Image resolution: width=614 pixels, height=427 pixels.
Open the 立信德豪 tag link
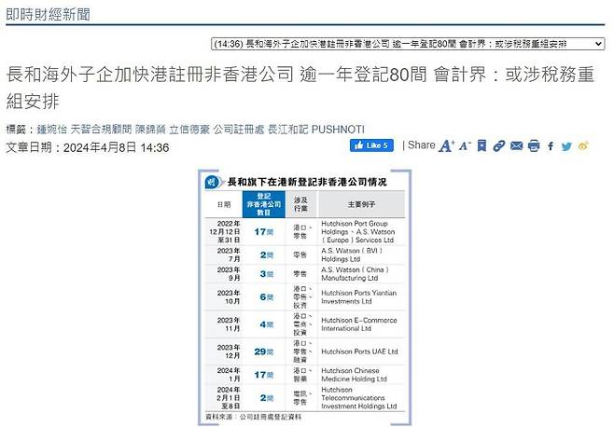(x=189, y=130)
